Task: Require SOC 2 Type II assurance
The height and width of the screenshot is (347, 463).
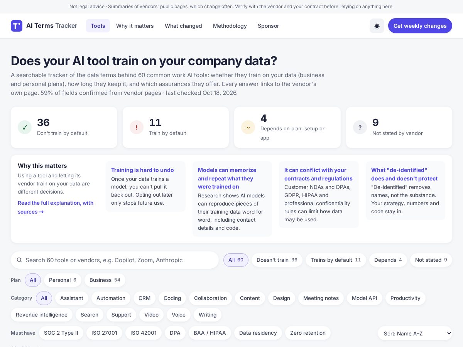Action: (61, 333)
